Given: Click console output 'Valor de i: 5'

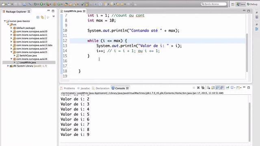Looking at the screenshot, I should tap(75, 114).
